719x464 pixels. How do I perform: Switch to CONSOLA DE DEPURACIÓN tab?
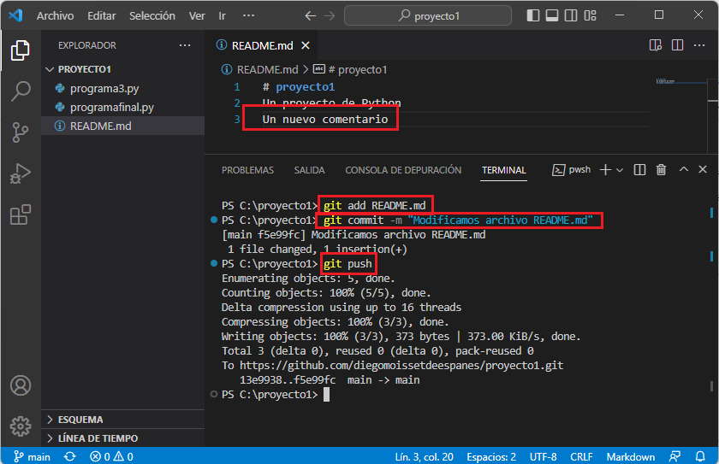(x=403, y=170)
